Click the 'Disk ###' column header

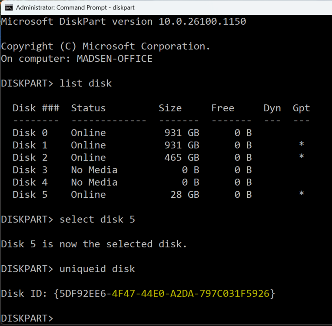[36, 108]
